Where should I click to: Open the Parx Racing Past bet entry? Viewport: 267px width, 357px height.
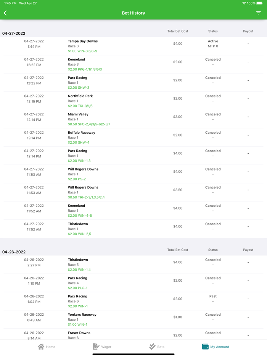pyautogui.click(x=133, y=300)
